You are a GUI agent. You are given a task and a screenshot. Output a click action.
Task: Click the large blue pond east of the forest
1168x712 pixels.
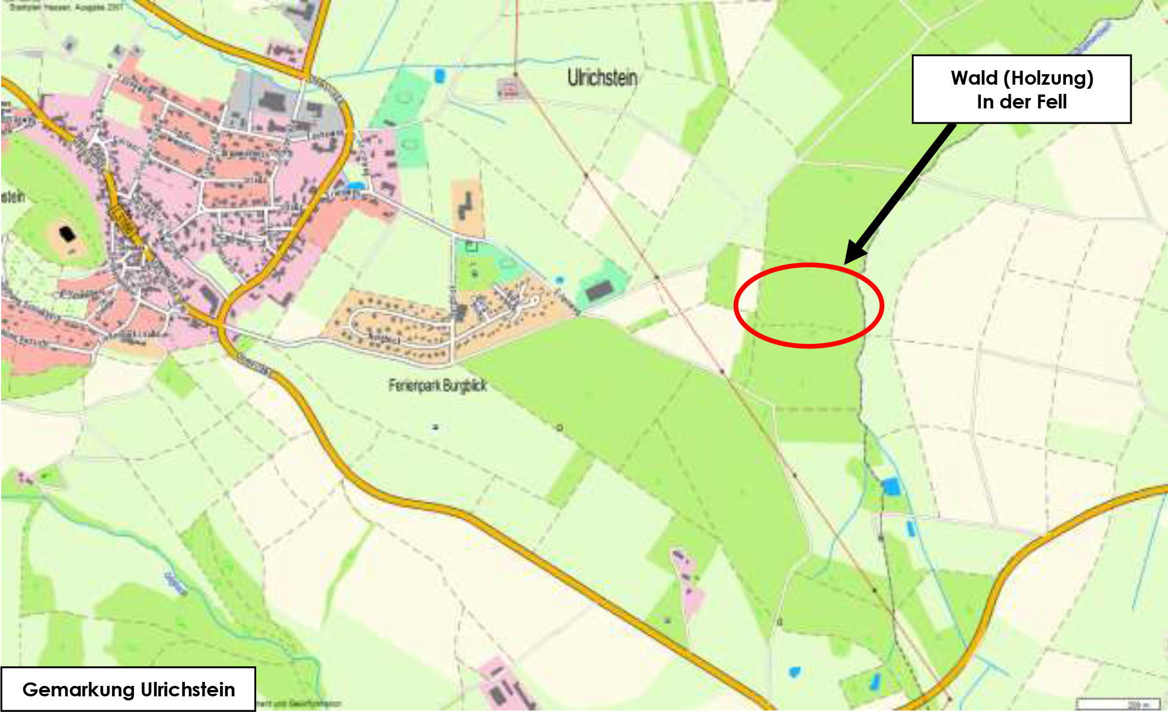pos(892,486)
